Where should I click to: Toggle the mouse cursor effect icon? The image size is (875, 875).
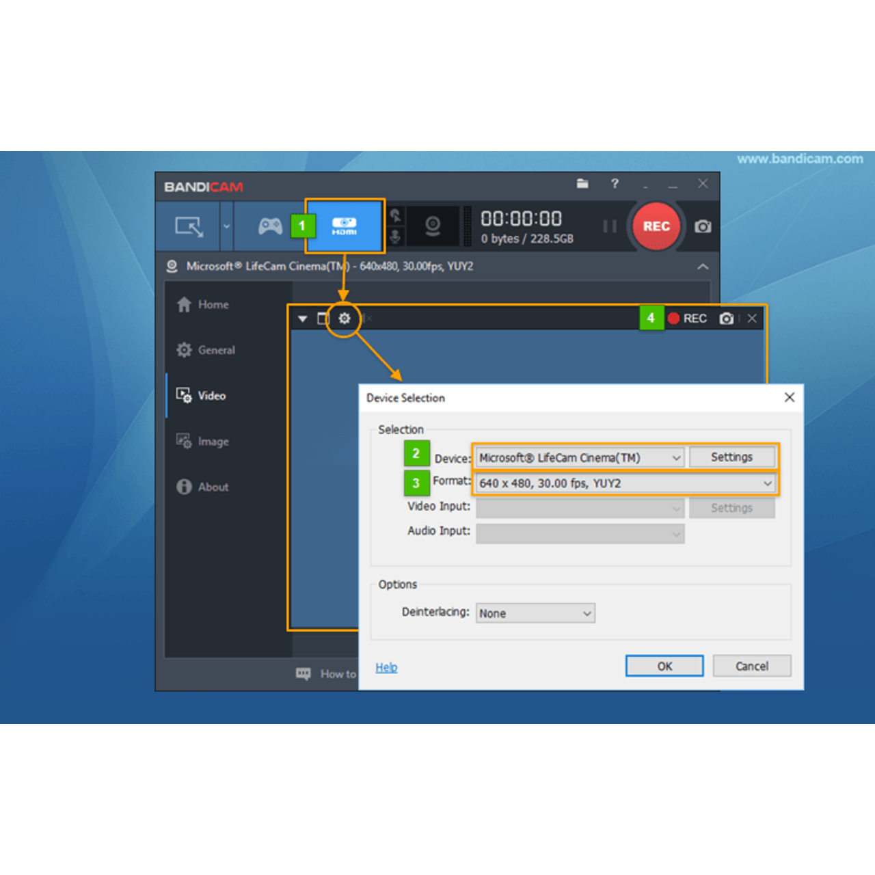click(x=395, y=216)
